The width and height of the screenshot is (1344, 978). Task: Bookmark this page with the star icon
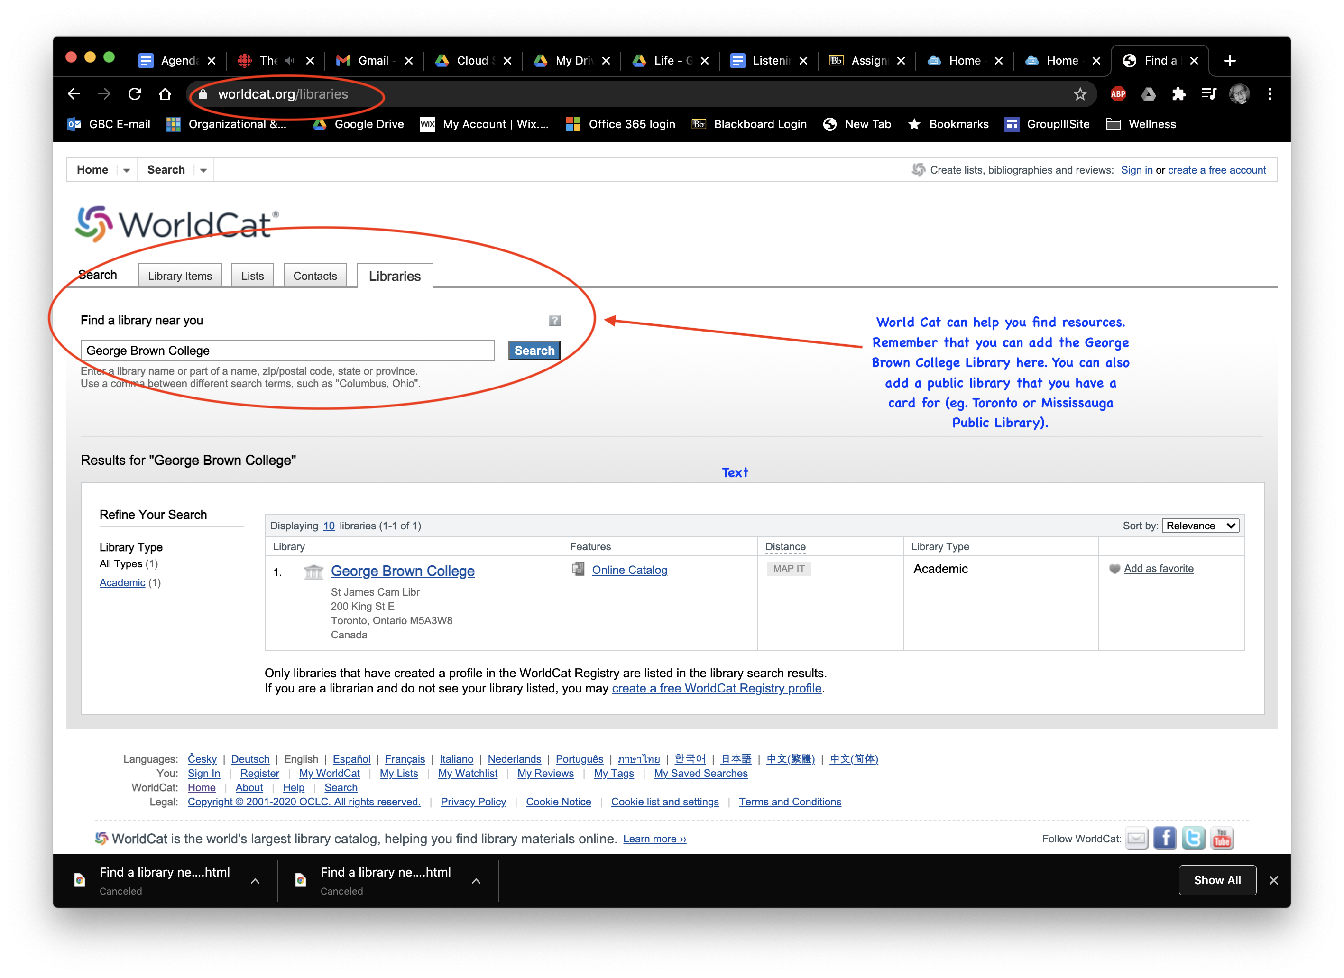tap(1080, 93)
